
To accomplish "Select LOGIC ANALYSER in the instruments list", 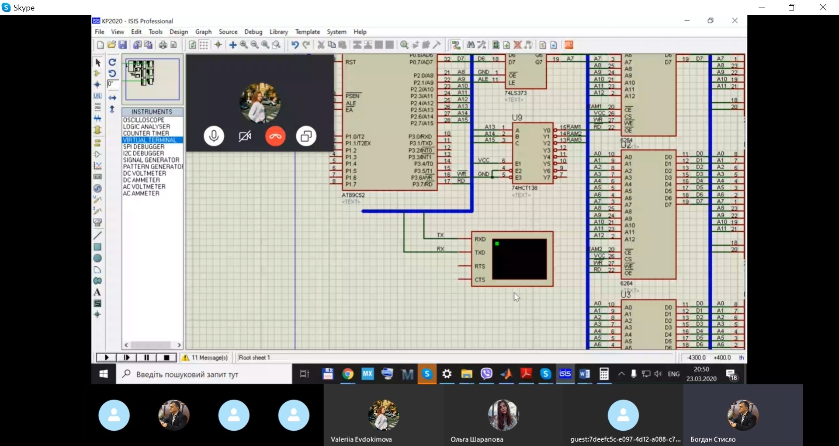I will [153, 126].
